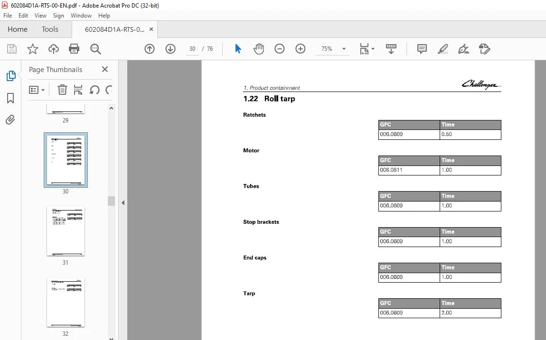Collapse the navigation pane with arrow
546x340 pixels.
point(123,202)
